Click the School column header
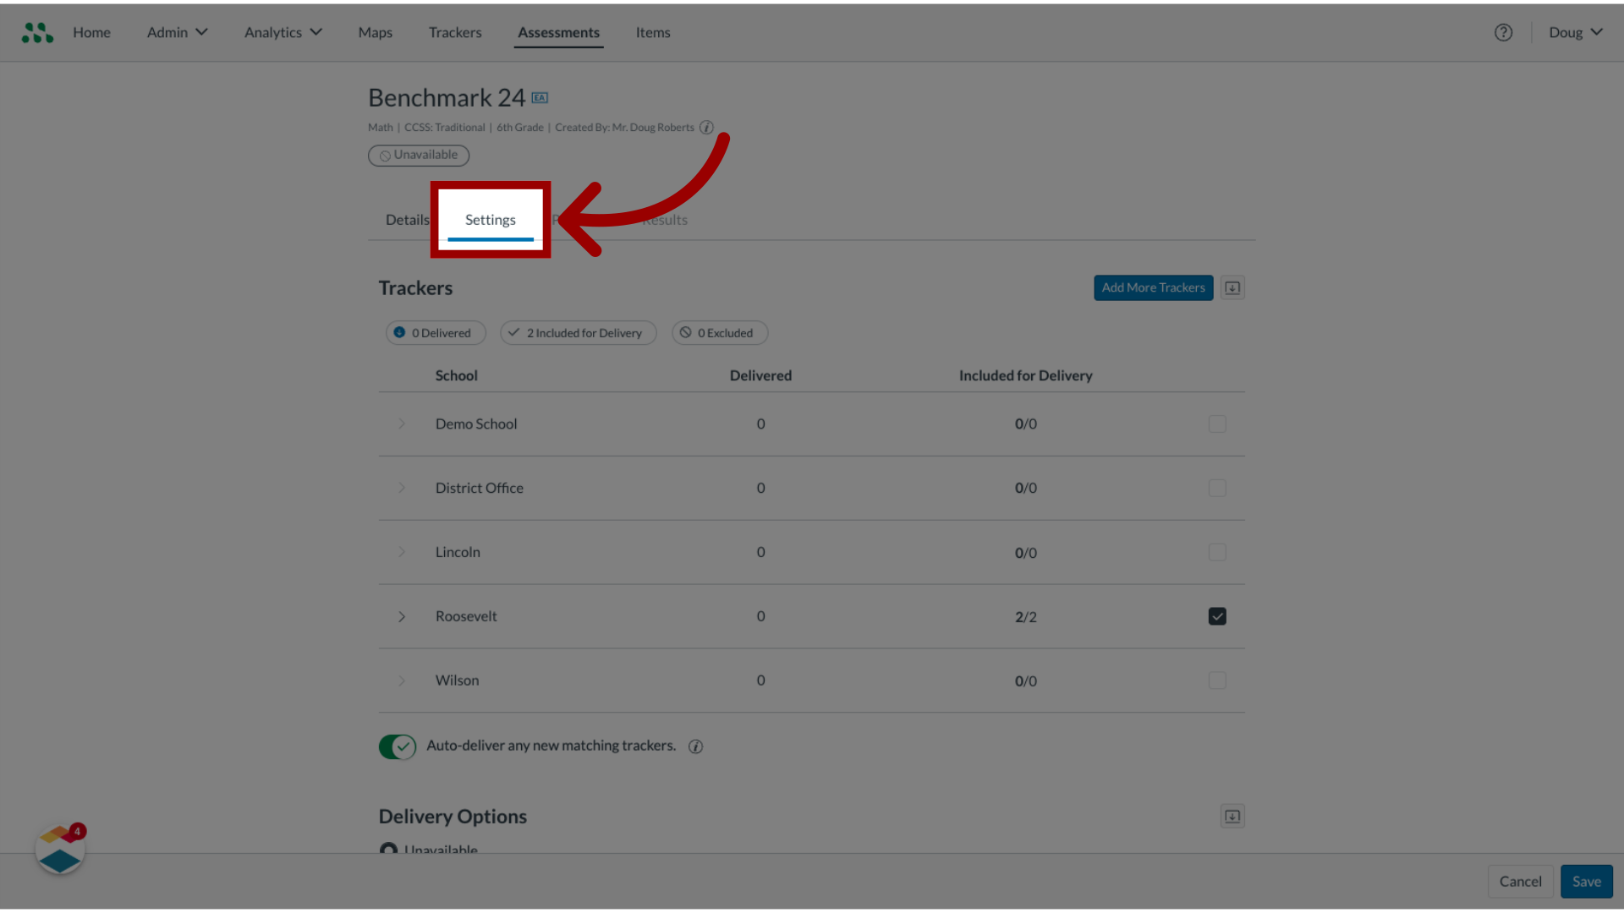The height and width of the screenshot is (913, 1624). pyautogui.click(x=456, y=376)
